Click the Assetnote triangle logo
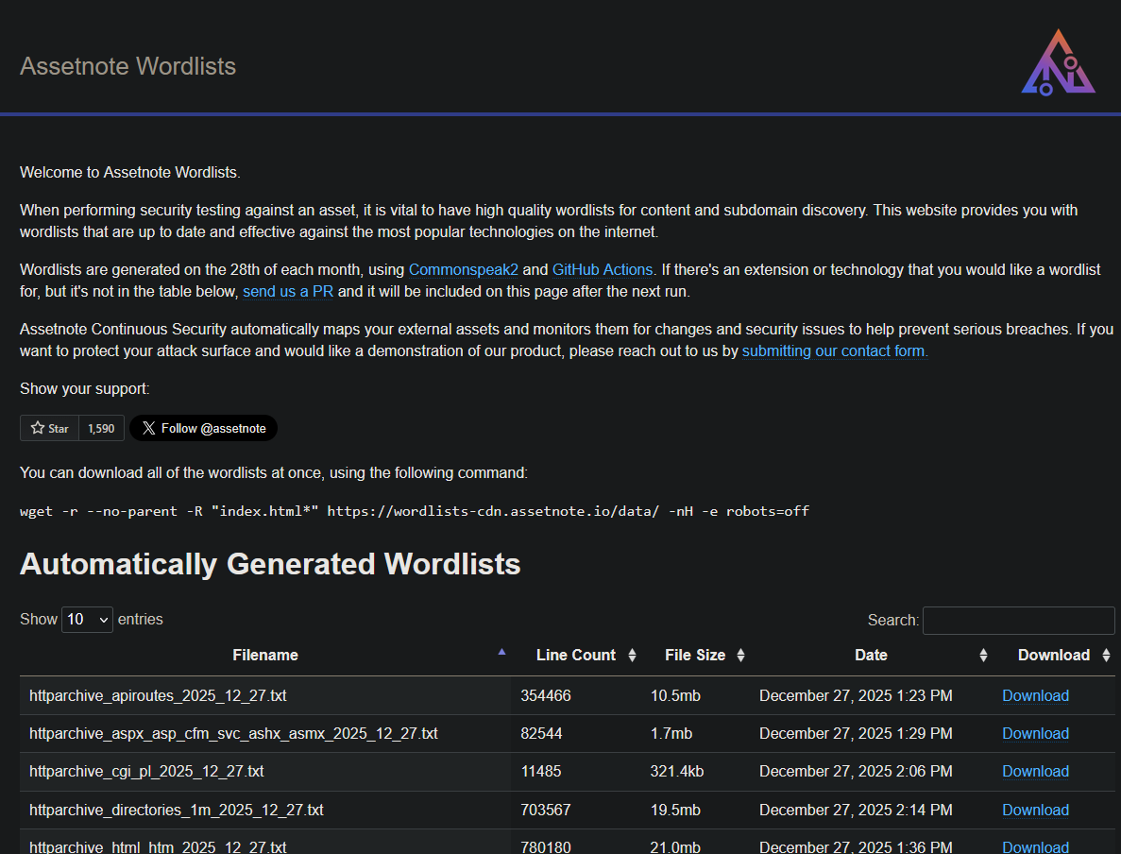Image resolution: width=1121 pixels, height=854 pixels. click(1058, 62)
